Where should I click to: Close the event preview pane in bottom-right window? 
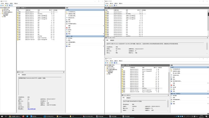[168, 95]
